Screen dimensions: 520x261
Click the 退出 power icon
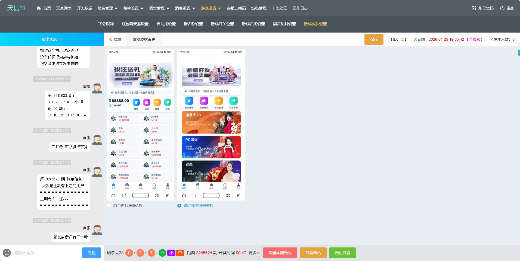coord(502,8)
